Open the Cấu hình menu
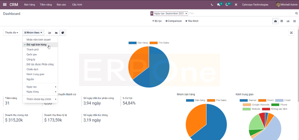 pyautogui.click(x=77, y=5)
